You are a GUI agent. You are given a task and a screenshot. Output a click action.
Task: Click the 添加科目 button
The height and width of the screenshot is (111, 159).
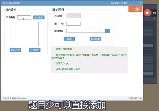pos(39,17)
